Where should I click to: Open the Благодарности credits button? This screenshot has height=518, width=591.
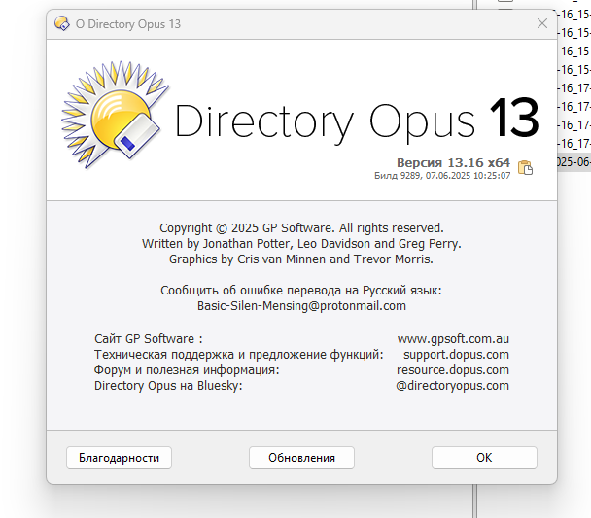point(120,458)
